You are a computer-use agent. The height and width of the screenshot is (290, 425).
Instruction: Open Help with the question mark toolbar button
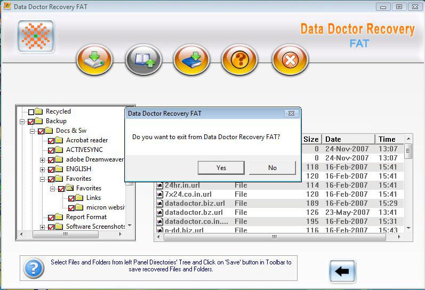pos(239,59)
